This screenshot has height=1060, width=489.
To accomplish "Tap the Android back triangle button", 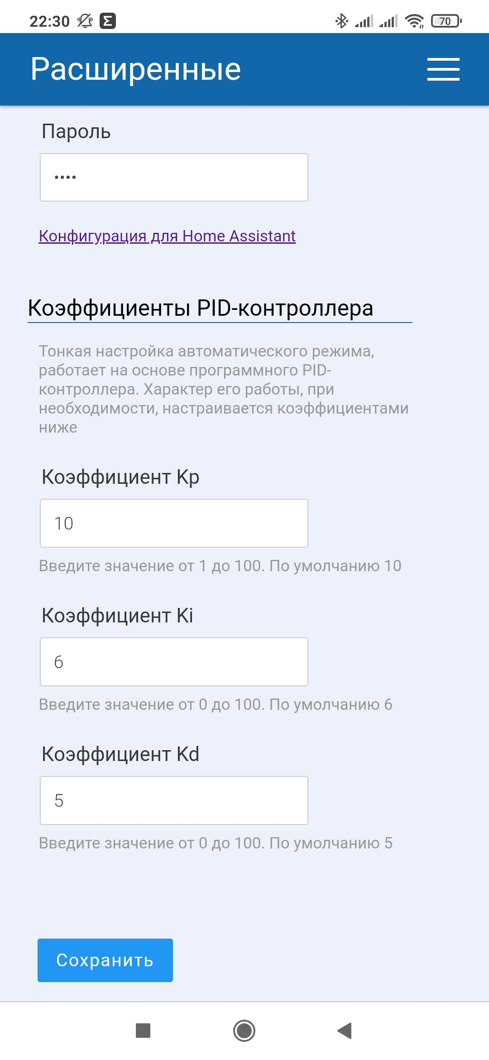I will [x=345, y=1031].
